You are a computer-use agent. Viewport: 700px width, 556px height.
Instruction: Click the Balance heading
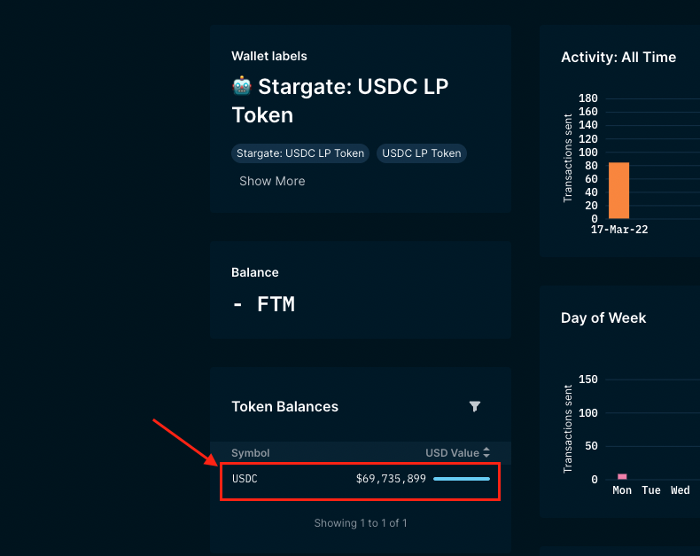coord(255,272)
